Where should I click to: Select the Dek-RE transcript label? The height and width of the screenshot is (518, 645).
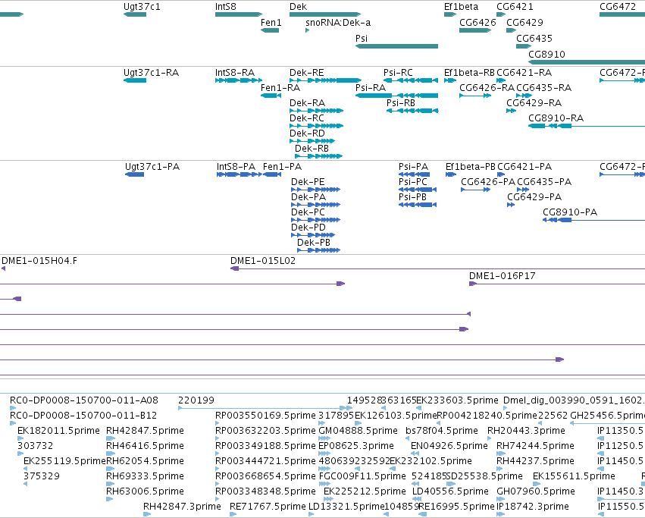[306, 73]
